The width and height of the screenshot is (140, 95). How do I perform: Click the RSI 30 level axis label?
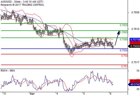tap(138, 89)
